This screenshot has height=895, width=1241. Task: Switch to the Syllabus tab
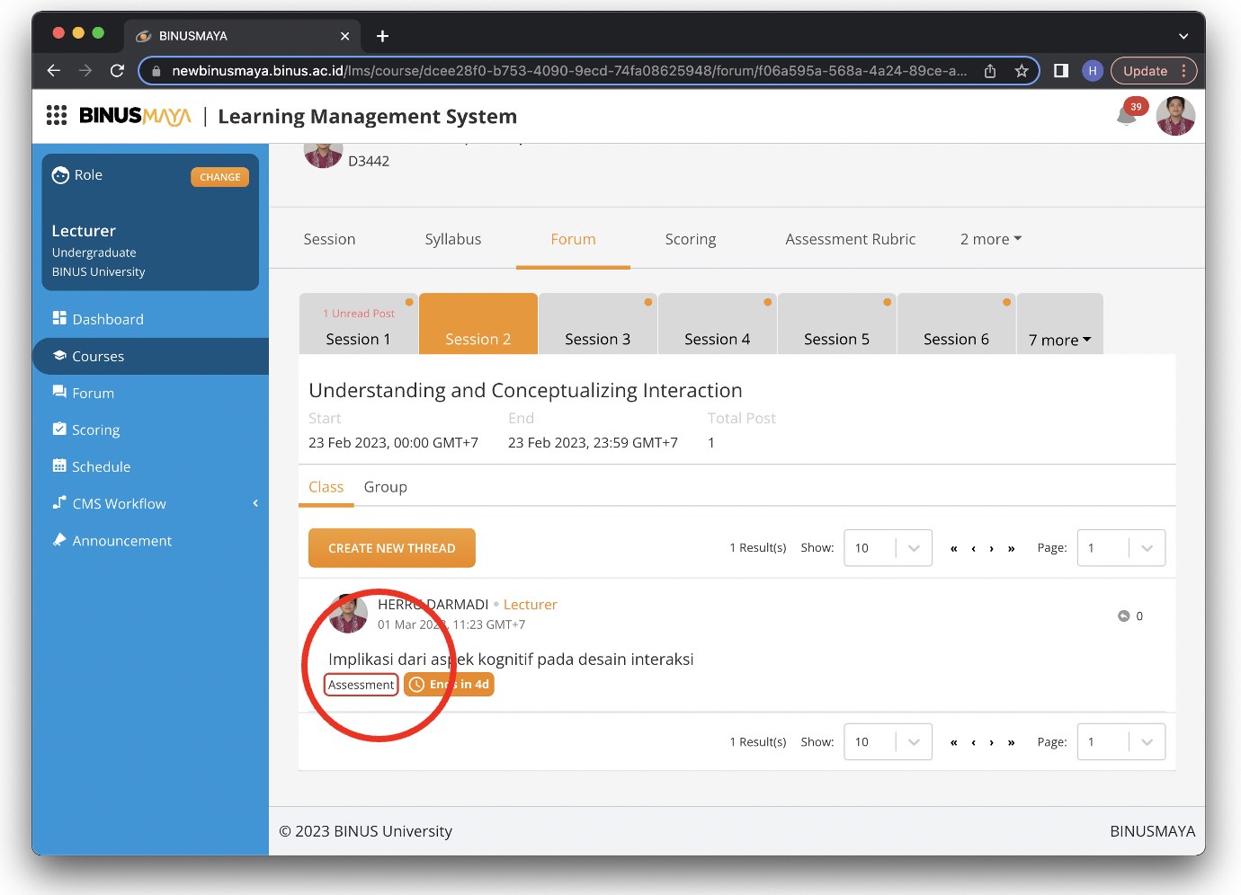click(x=452, y=239)
